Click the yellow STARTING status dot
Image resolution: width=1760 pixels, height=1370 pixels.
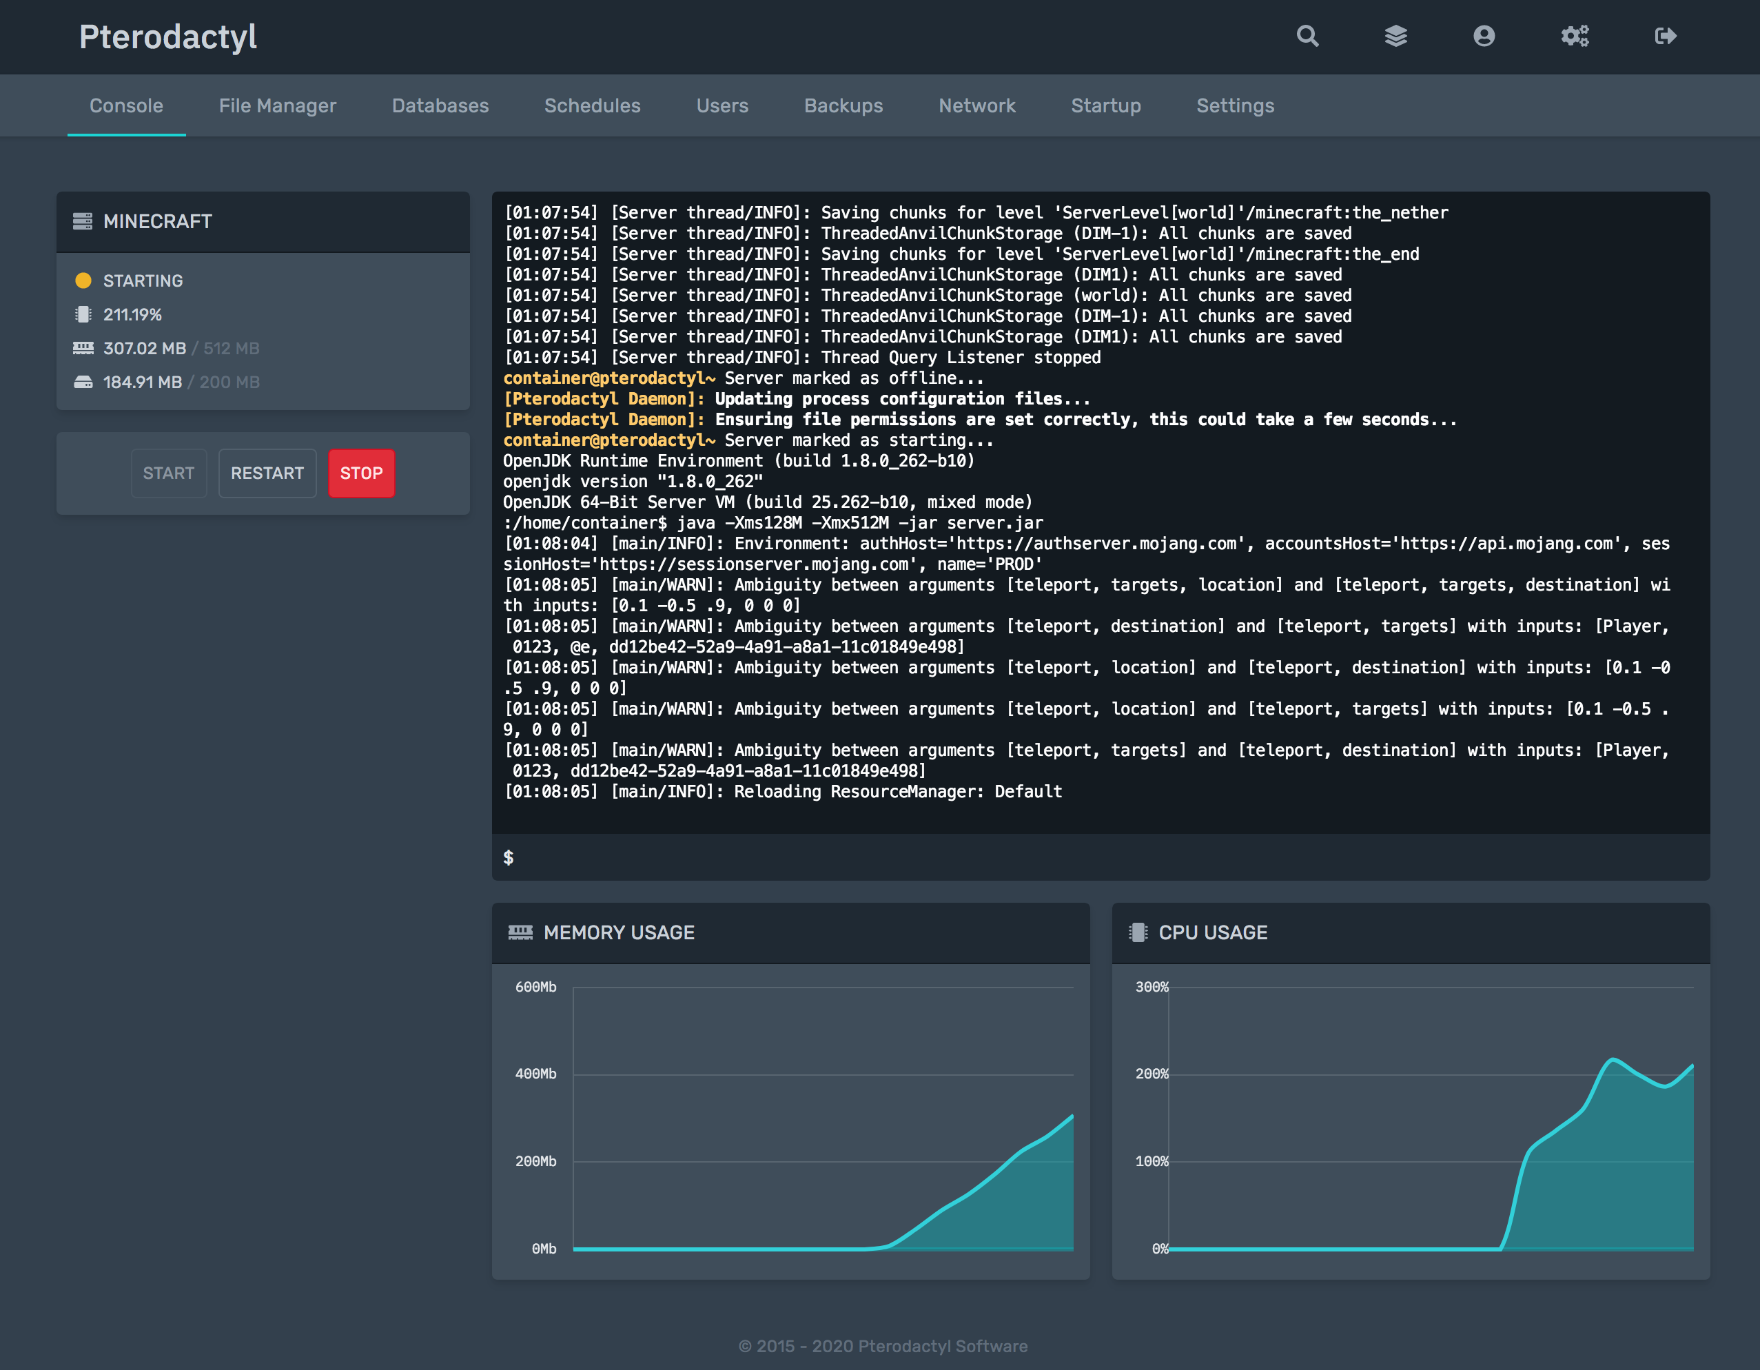(83, 280)
